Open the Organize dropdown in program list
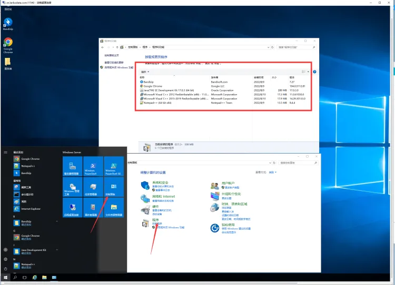 [145, 72]
